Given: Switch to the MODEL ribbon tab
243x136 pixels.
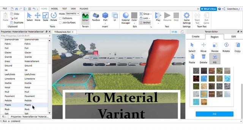Looking at the screenshot, I should point(55,9).
